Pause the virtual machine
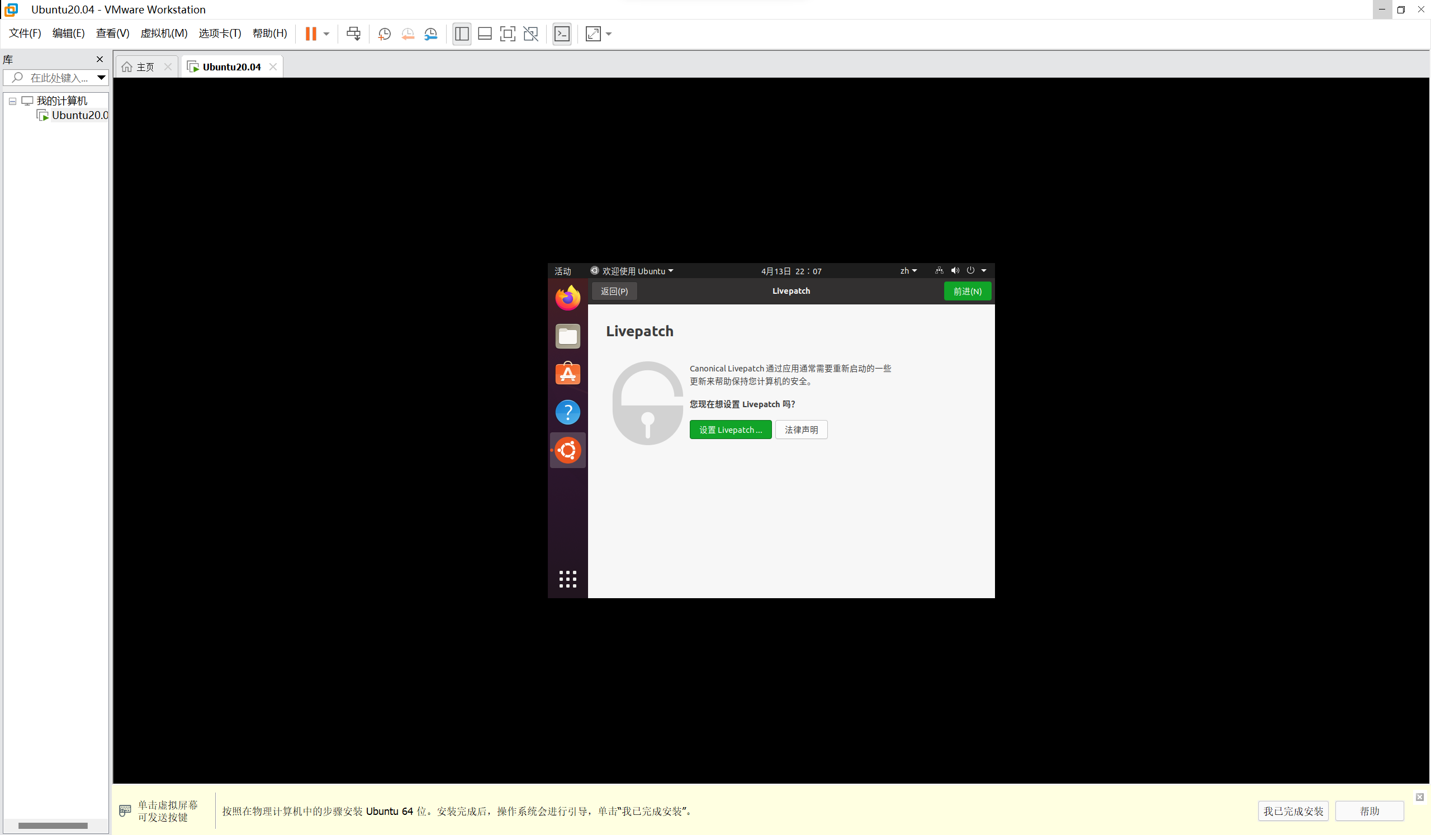 [x=311, y=34]
